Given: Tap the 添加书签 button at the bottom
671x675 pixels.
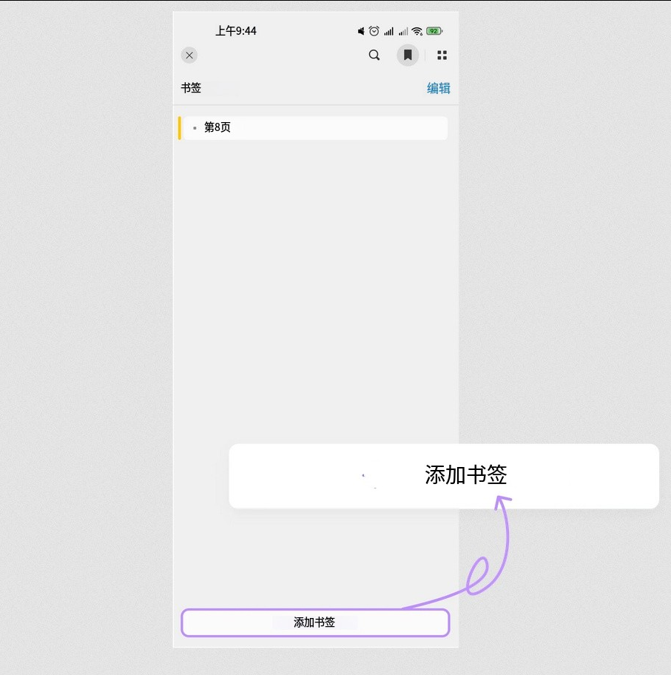Looking at the screenshot, I should tap(315, 622).
